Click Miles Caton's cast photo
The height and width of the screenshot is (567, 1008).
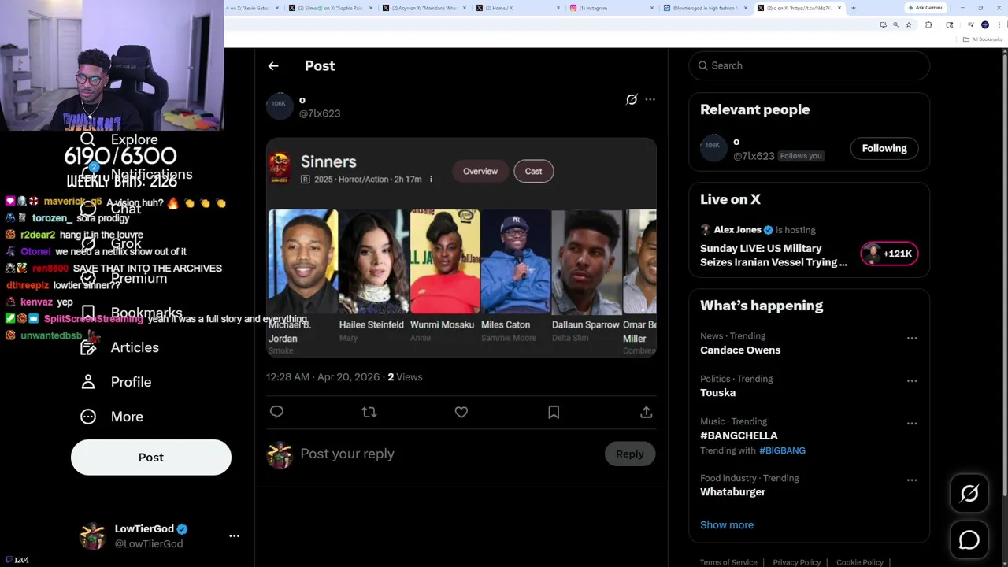pyautogui.click(x=516, y=262)
